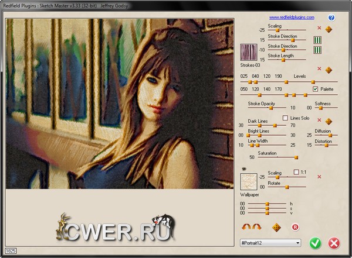Viewport: 352px width, 258px height.
Task: Apply effect with green checkmark button
Action: click(316, 242)
